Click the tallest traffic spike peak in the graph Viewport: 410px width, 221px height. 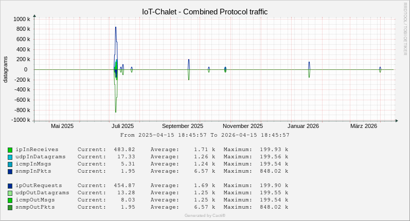pos(116,27)
